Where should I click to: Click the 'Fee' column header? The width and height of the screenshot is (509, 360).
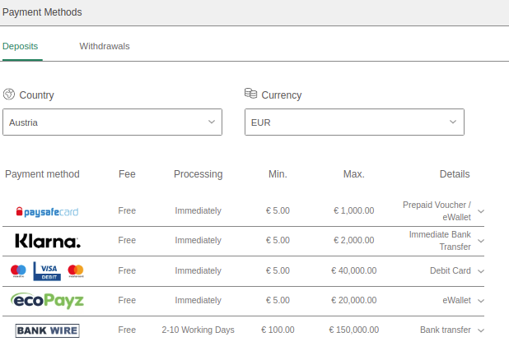(127, 174)
